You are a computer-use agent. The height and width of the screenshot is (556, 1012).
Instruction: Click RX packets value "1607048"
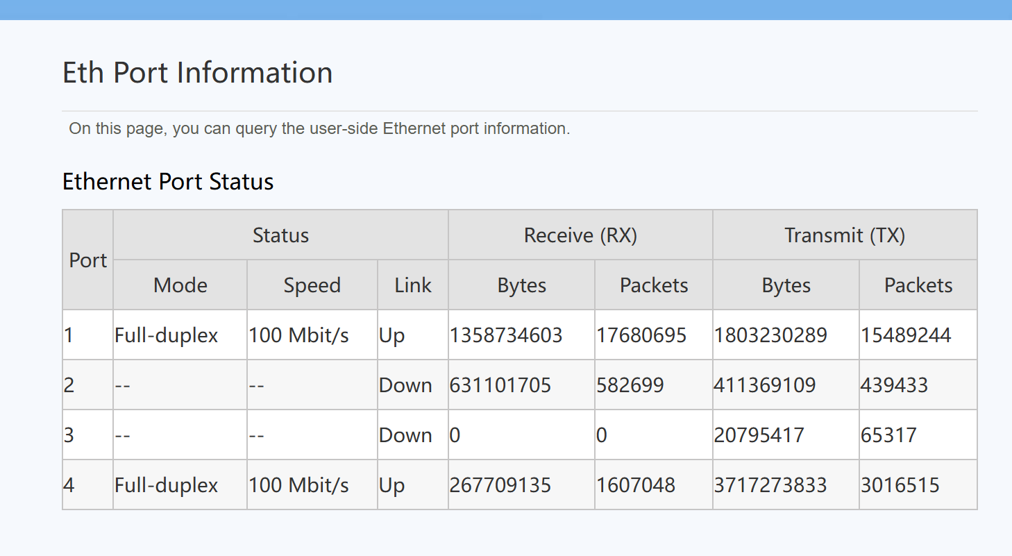tap(654, 485)
